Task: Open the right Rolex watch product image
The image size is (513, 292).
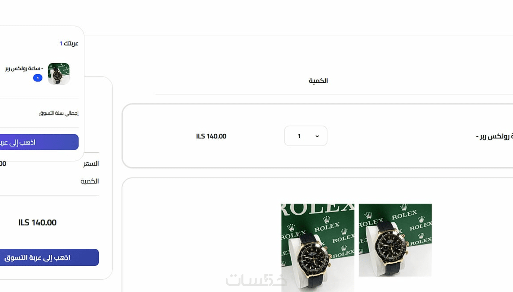Action: (395, 240)
